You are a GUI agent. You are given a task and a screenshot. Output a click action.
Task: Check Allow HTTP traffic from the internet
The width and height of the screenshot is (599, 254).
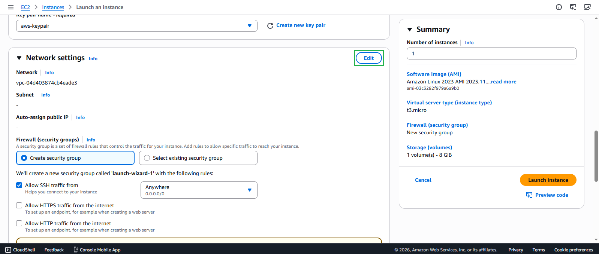[19, 223]
